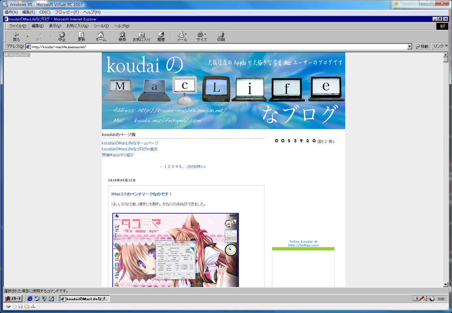Open Favorites (お気に入り) toolbar button
The image size is (452, 313).
[x=141, y=37]
